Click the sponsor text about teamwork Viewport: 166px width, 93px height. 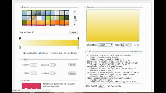tap(59, 85)
